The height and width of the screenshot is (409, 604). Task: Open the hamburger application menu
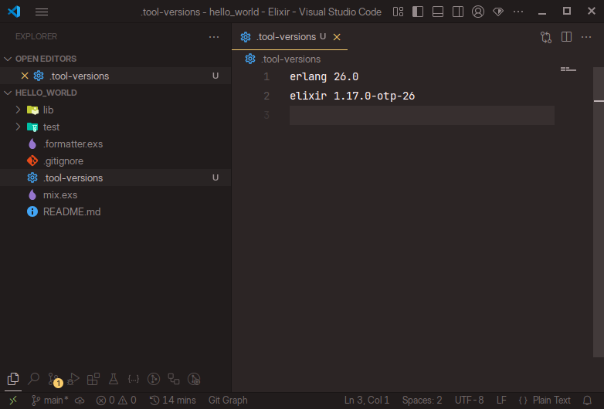pyautogui.click(x=42, y=12)
